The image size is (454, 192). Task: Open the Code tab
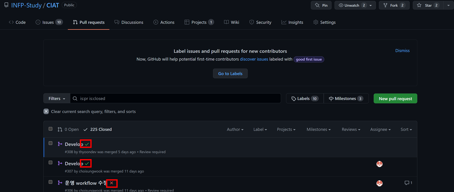pyautogui.click(x=17, y=22)
